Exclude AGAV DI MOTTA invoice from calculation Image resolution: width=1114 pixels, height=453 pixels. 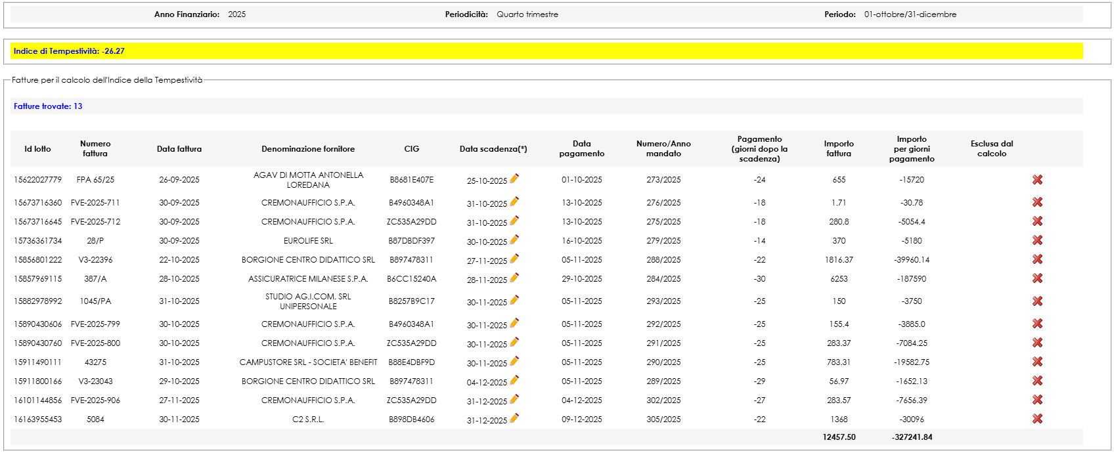1037,180
